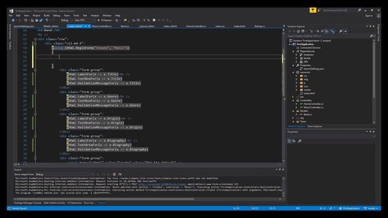Viewport: 388px width, 218px height.
Task: Collapse the Dependencies node
Action: (x=293, y=51)
